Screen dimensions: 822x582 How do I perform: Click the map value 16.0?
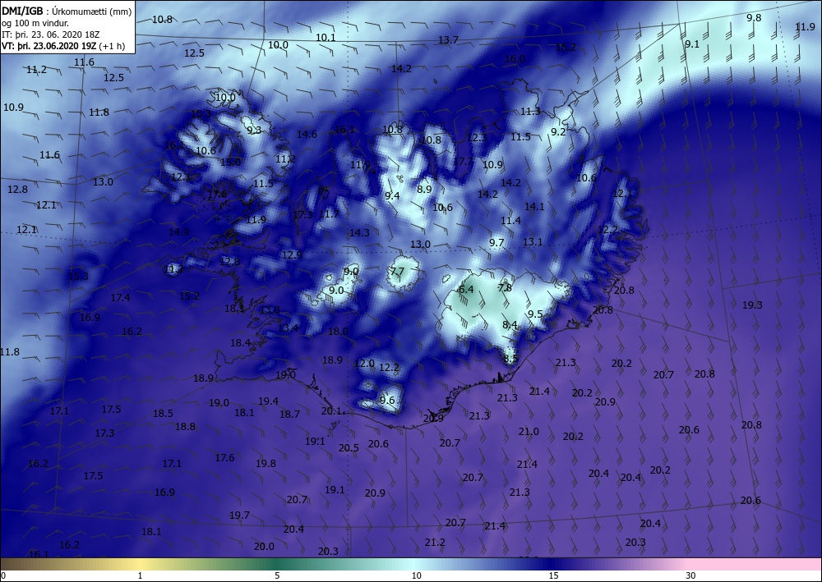click(x=515, y=58)
